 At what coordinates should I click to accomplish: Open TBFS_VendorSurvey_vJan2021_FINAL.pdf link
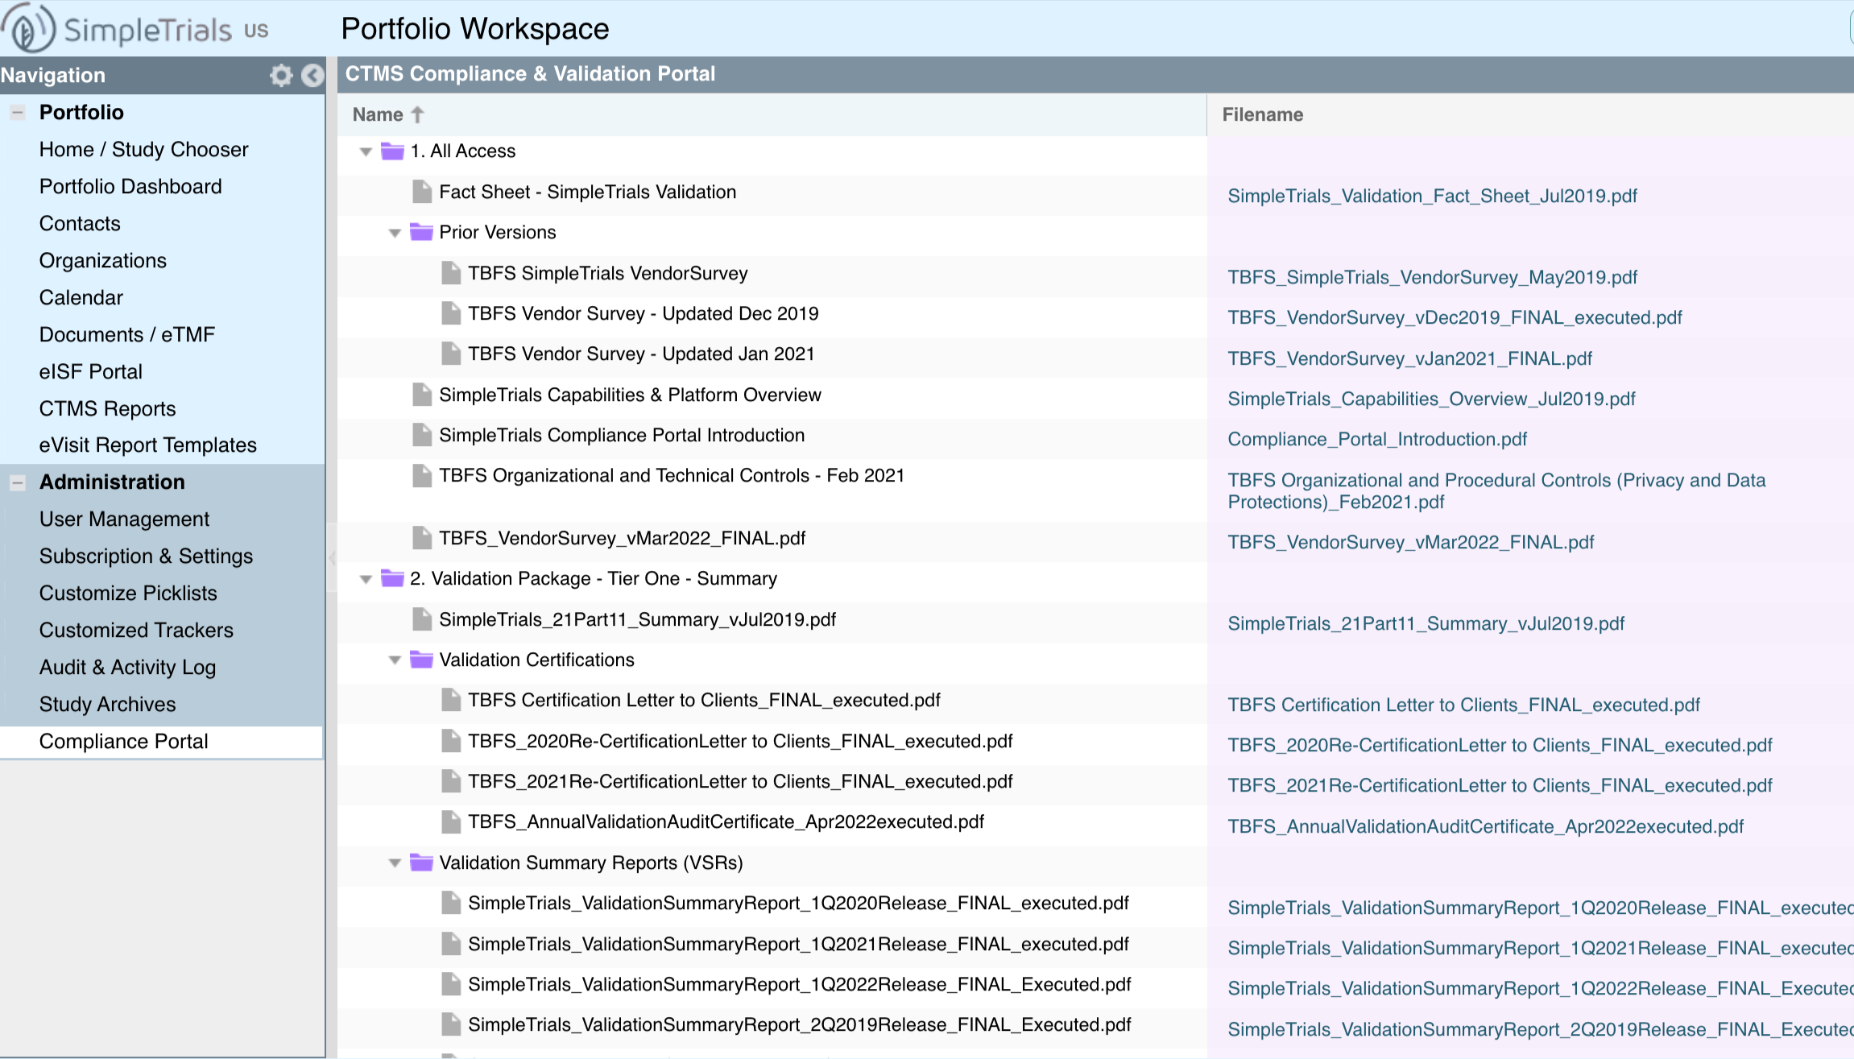pos(1409,358)
